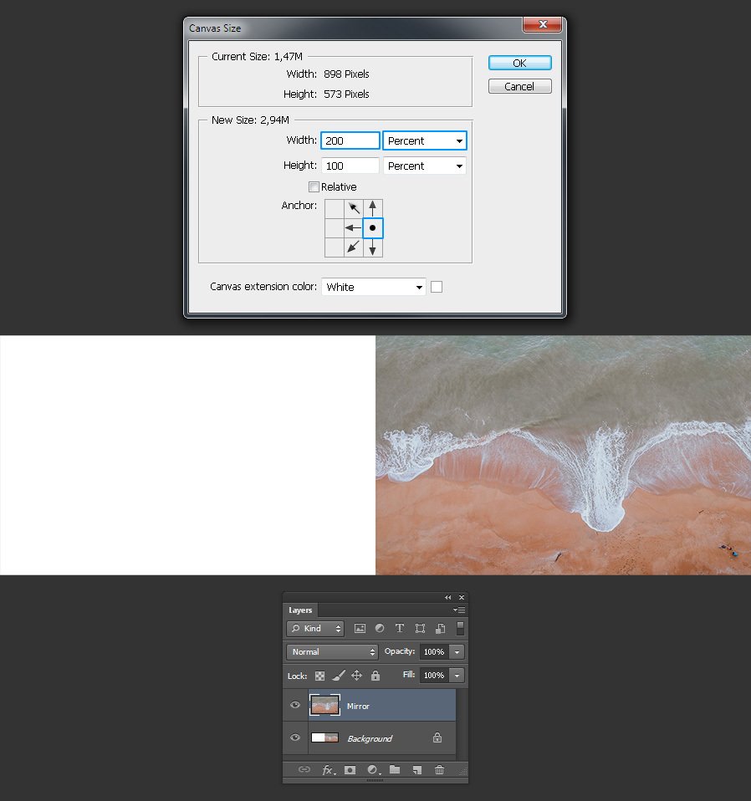Viewport: 751px width, 801px height.
Task: Filter for shape layers
Action: pos(420,628)
